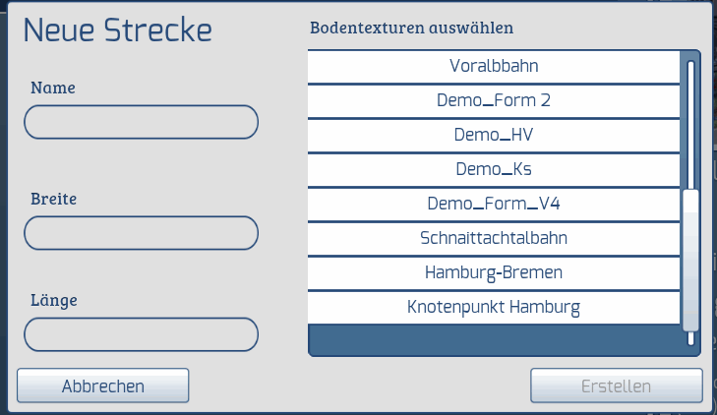717x415 pixels.
Task: Select the Hamburg-Bremen entry
Action: [x=493, y=272]
